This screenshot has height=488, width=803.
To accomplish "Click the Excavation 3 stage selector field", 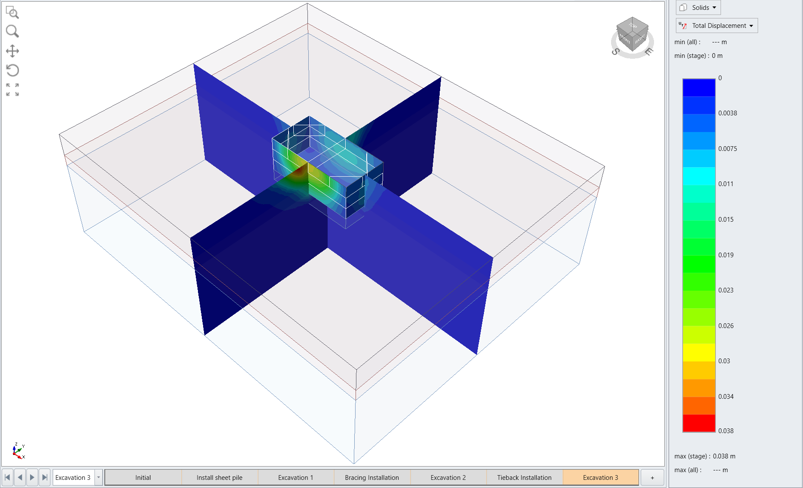I will 73,477.
